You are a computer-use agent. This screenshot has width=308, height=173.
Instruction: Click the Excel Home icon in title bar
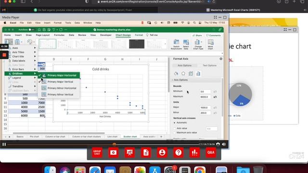pyautogui.click(x=39, y=30)
